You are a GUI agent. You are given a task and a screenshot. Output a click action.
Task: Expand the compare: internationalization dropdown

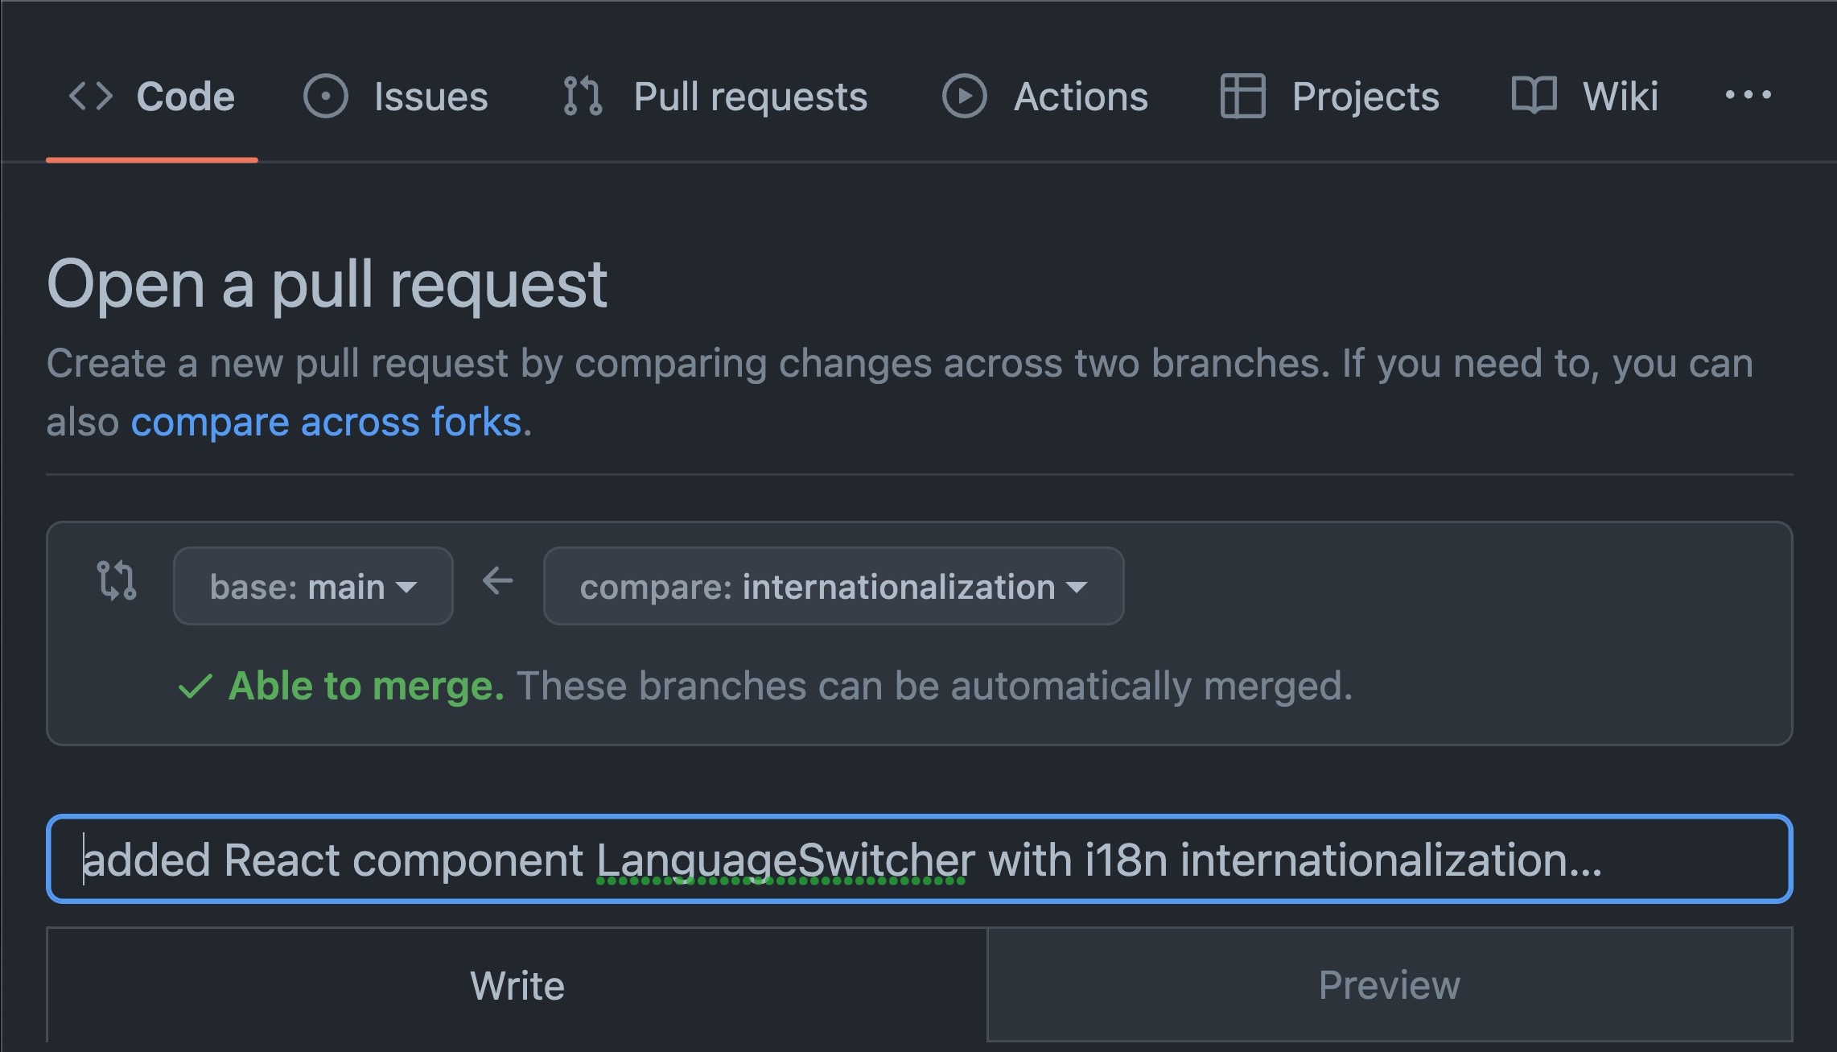tap(833, 586)
